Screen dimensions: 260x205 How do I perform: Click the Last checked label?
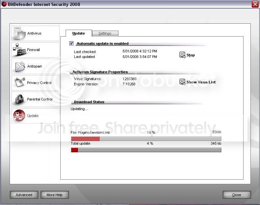coord(85,52)
